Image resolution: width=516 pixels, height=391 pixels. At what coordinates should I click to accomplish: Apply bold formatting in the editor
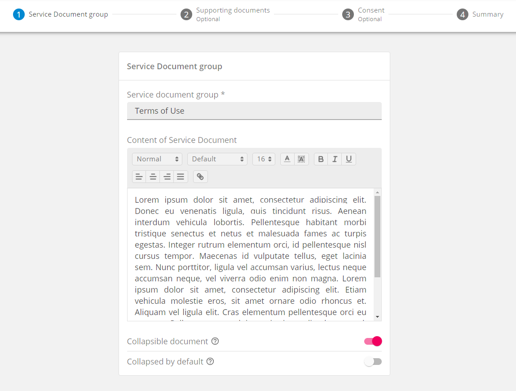coord(321,159)
